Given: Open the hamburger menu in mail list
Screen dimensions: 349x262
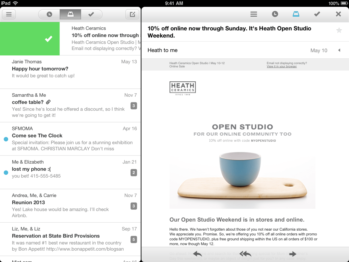Looking at the screenshot, I should [x=9, y=14].
